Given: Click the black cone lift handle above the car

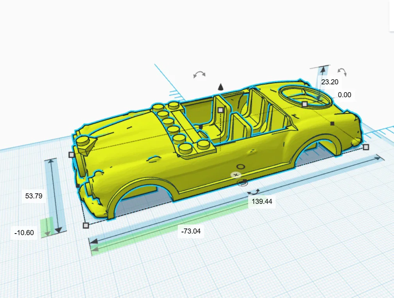Looking at the screenshot, I should tap(220, 87).
